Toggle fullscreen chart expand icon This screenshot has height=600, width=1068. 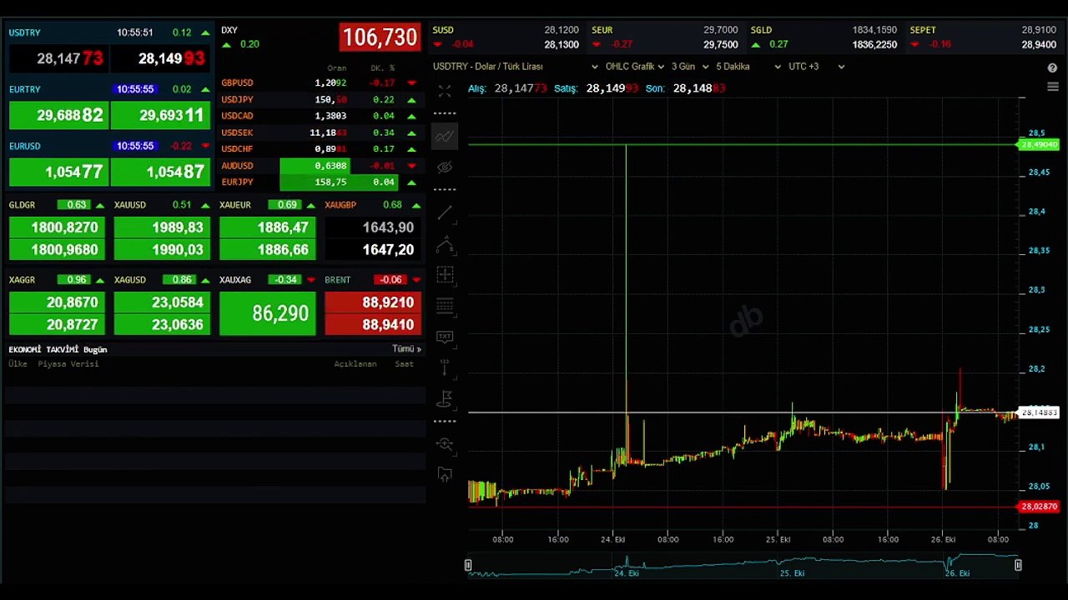445,92
